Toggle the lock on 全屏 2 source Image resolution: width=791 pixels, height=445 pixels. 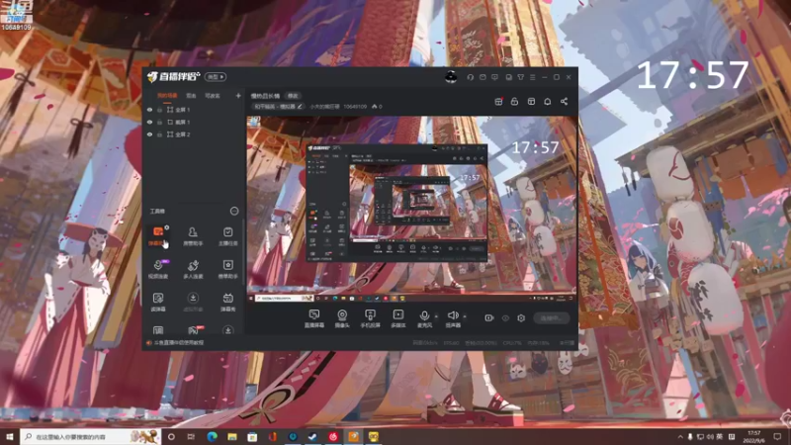(x=159, y=134)
